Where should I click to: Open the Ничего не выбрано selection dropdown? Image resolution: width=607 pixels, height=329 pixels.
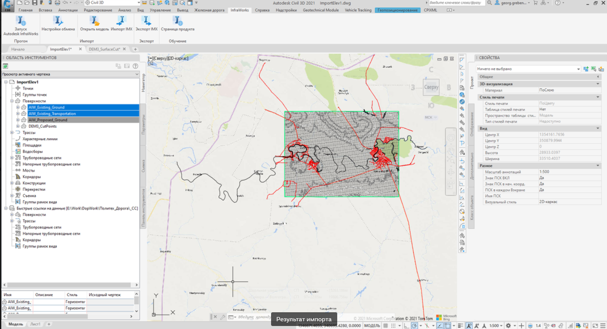tap(578, 69)
